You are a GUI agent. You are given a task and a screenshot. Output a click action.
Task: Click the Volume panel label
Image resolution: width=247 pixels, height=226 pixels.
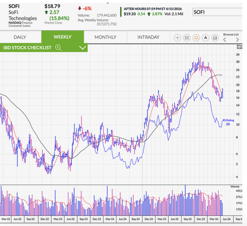[235, 187]
